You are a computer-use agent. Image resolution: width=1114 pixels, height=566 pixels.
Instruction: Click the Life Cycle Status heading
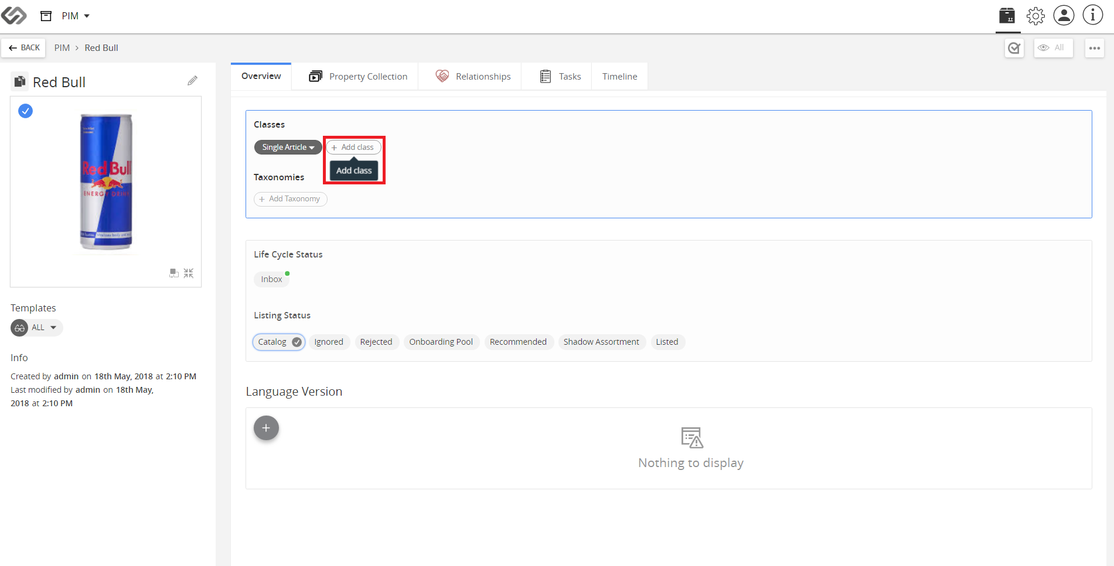pos(288,255)
